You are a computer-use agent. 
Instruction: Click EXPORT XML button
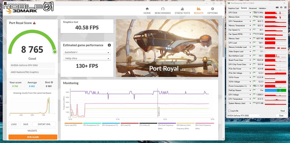44,124
